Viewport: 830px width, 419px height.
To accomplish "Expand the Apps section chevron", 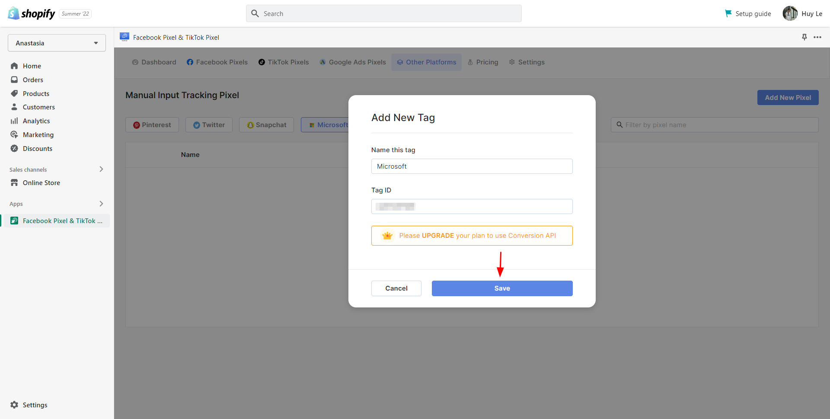I will [101, 204].
